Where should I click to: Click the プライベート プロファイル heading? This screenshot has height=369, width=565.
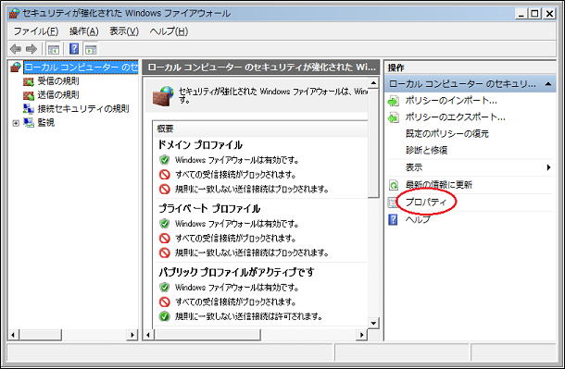tap(209, 209)
